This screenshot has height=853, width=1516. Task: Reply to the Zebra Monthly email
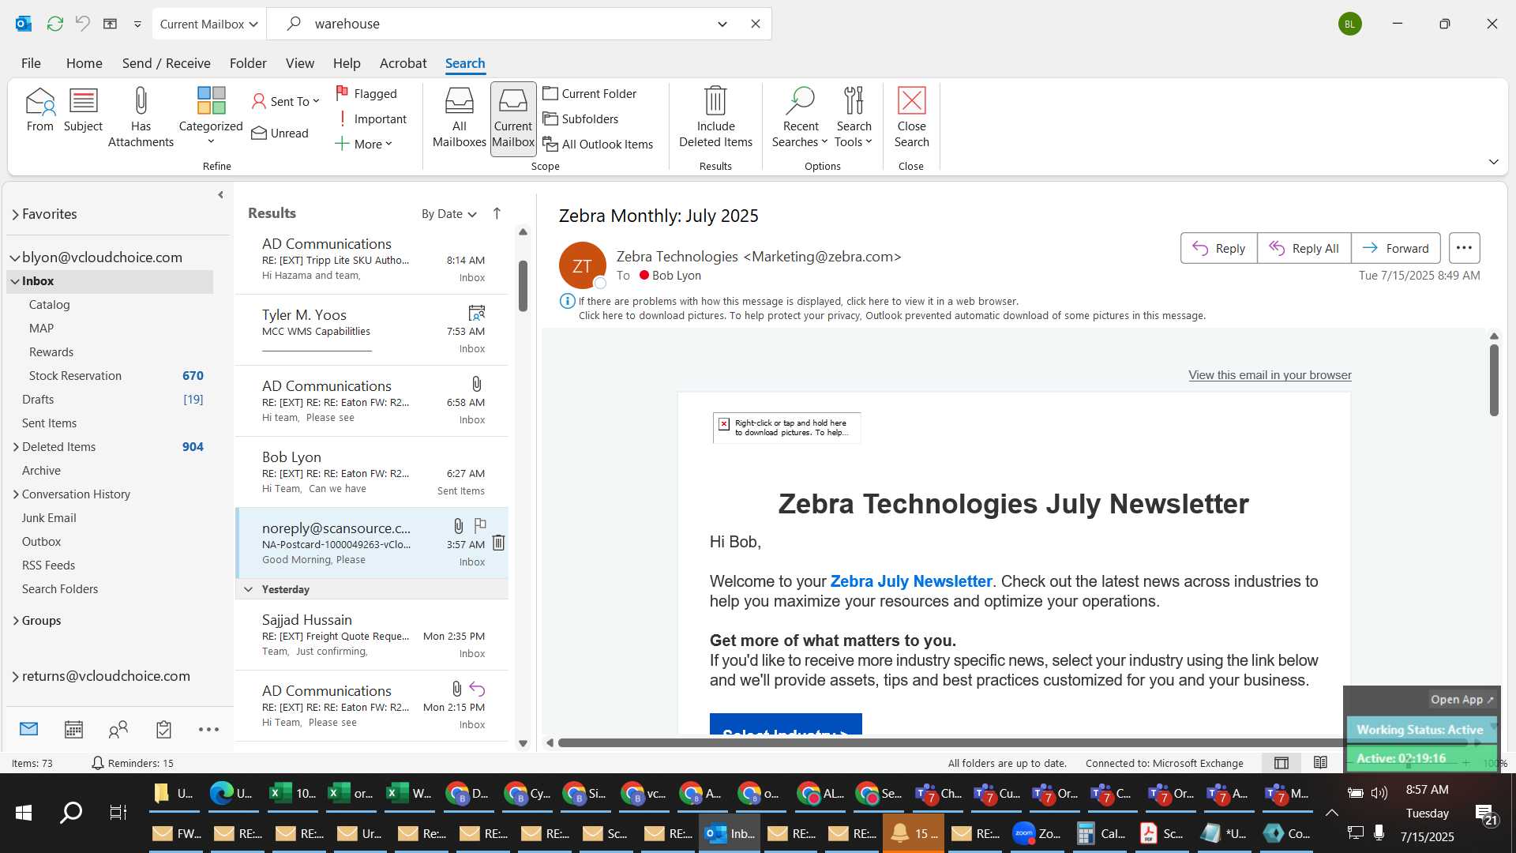pos(1218,248)
